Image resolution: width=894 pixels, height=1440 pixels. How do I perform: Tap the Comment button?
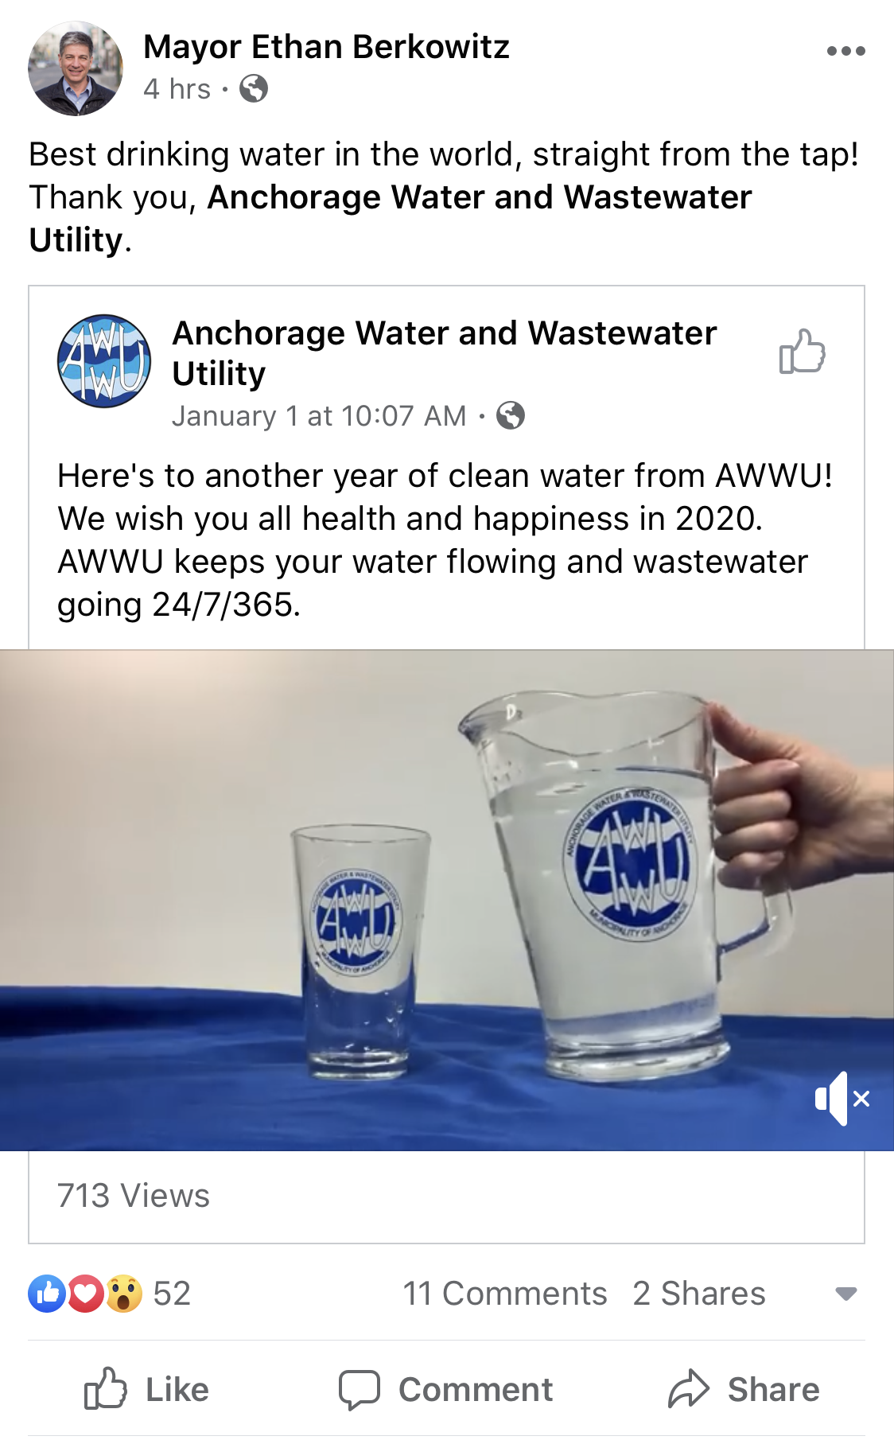[x=445, y=1389]
